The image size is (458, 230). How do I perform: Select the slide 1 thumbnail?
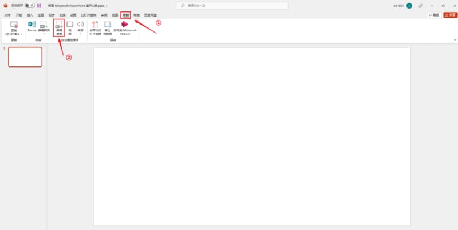[x=25, y=57]
